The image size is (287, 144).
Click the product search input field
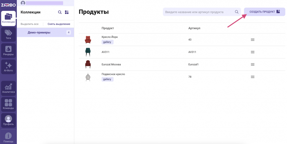(x=199, y=12)
